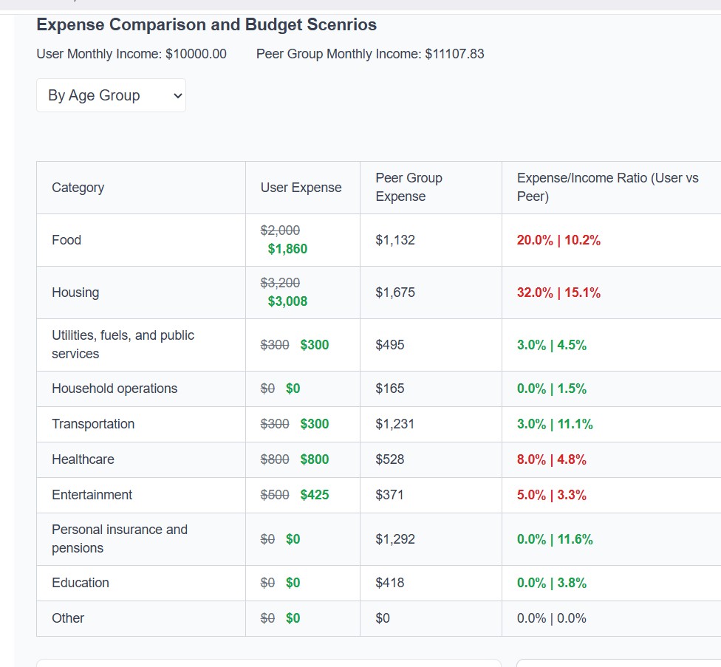The width and height of the screenshot is (721, 667).
Task: Edit the Transportation user expense value $300
Action: pyautogui.click(x=315, y=424)
